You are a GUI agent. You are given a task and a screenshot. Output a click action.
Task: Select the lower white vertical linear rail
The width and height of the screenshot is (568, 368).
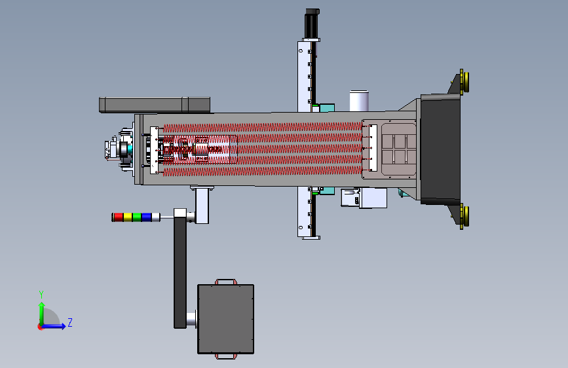click(304, 212)
